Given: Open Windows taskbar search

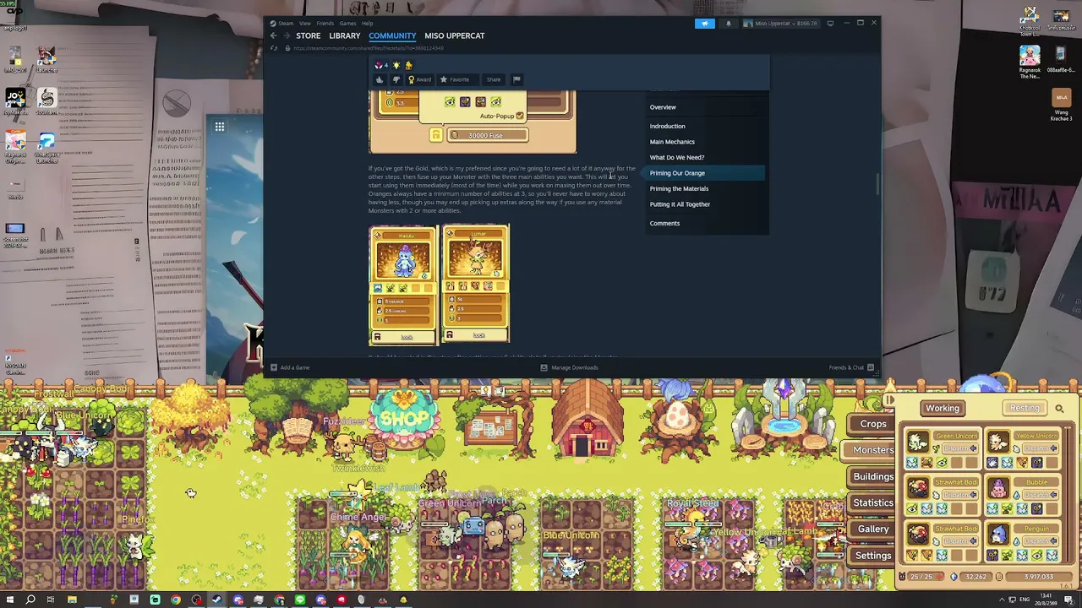Looking at the screenshot, I should pos(30,600).
